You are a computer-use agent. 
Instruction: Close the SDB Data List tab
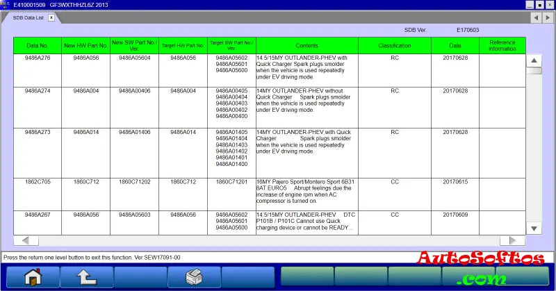[51, 17]
